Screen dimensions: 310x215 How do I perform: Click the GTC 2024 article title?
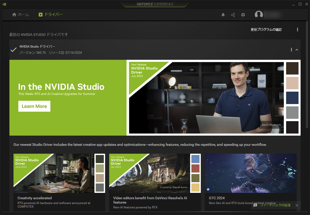(x=217, y=198)
